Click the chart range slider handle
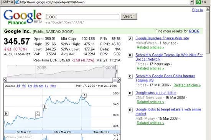Viewport: 211px width, 140px height. click(x=116, y=71)
